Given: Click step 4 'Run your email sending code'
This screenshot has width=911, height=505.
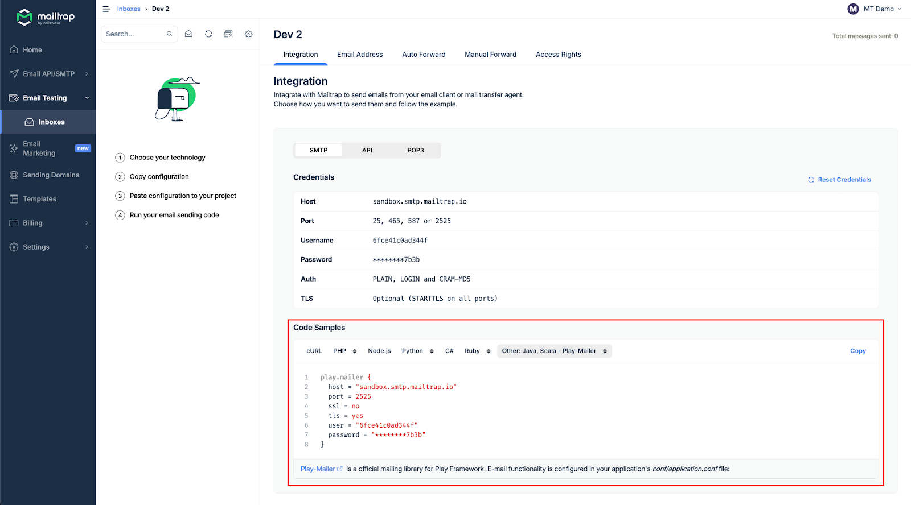Looking at the screenshot, I should coord(174,215).
